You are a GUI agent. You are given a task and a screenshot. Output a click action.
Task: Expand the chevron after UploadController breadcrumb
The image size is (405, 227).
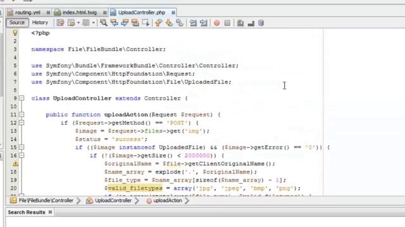pos(137,201)
